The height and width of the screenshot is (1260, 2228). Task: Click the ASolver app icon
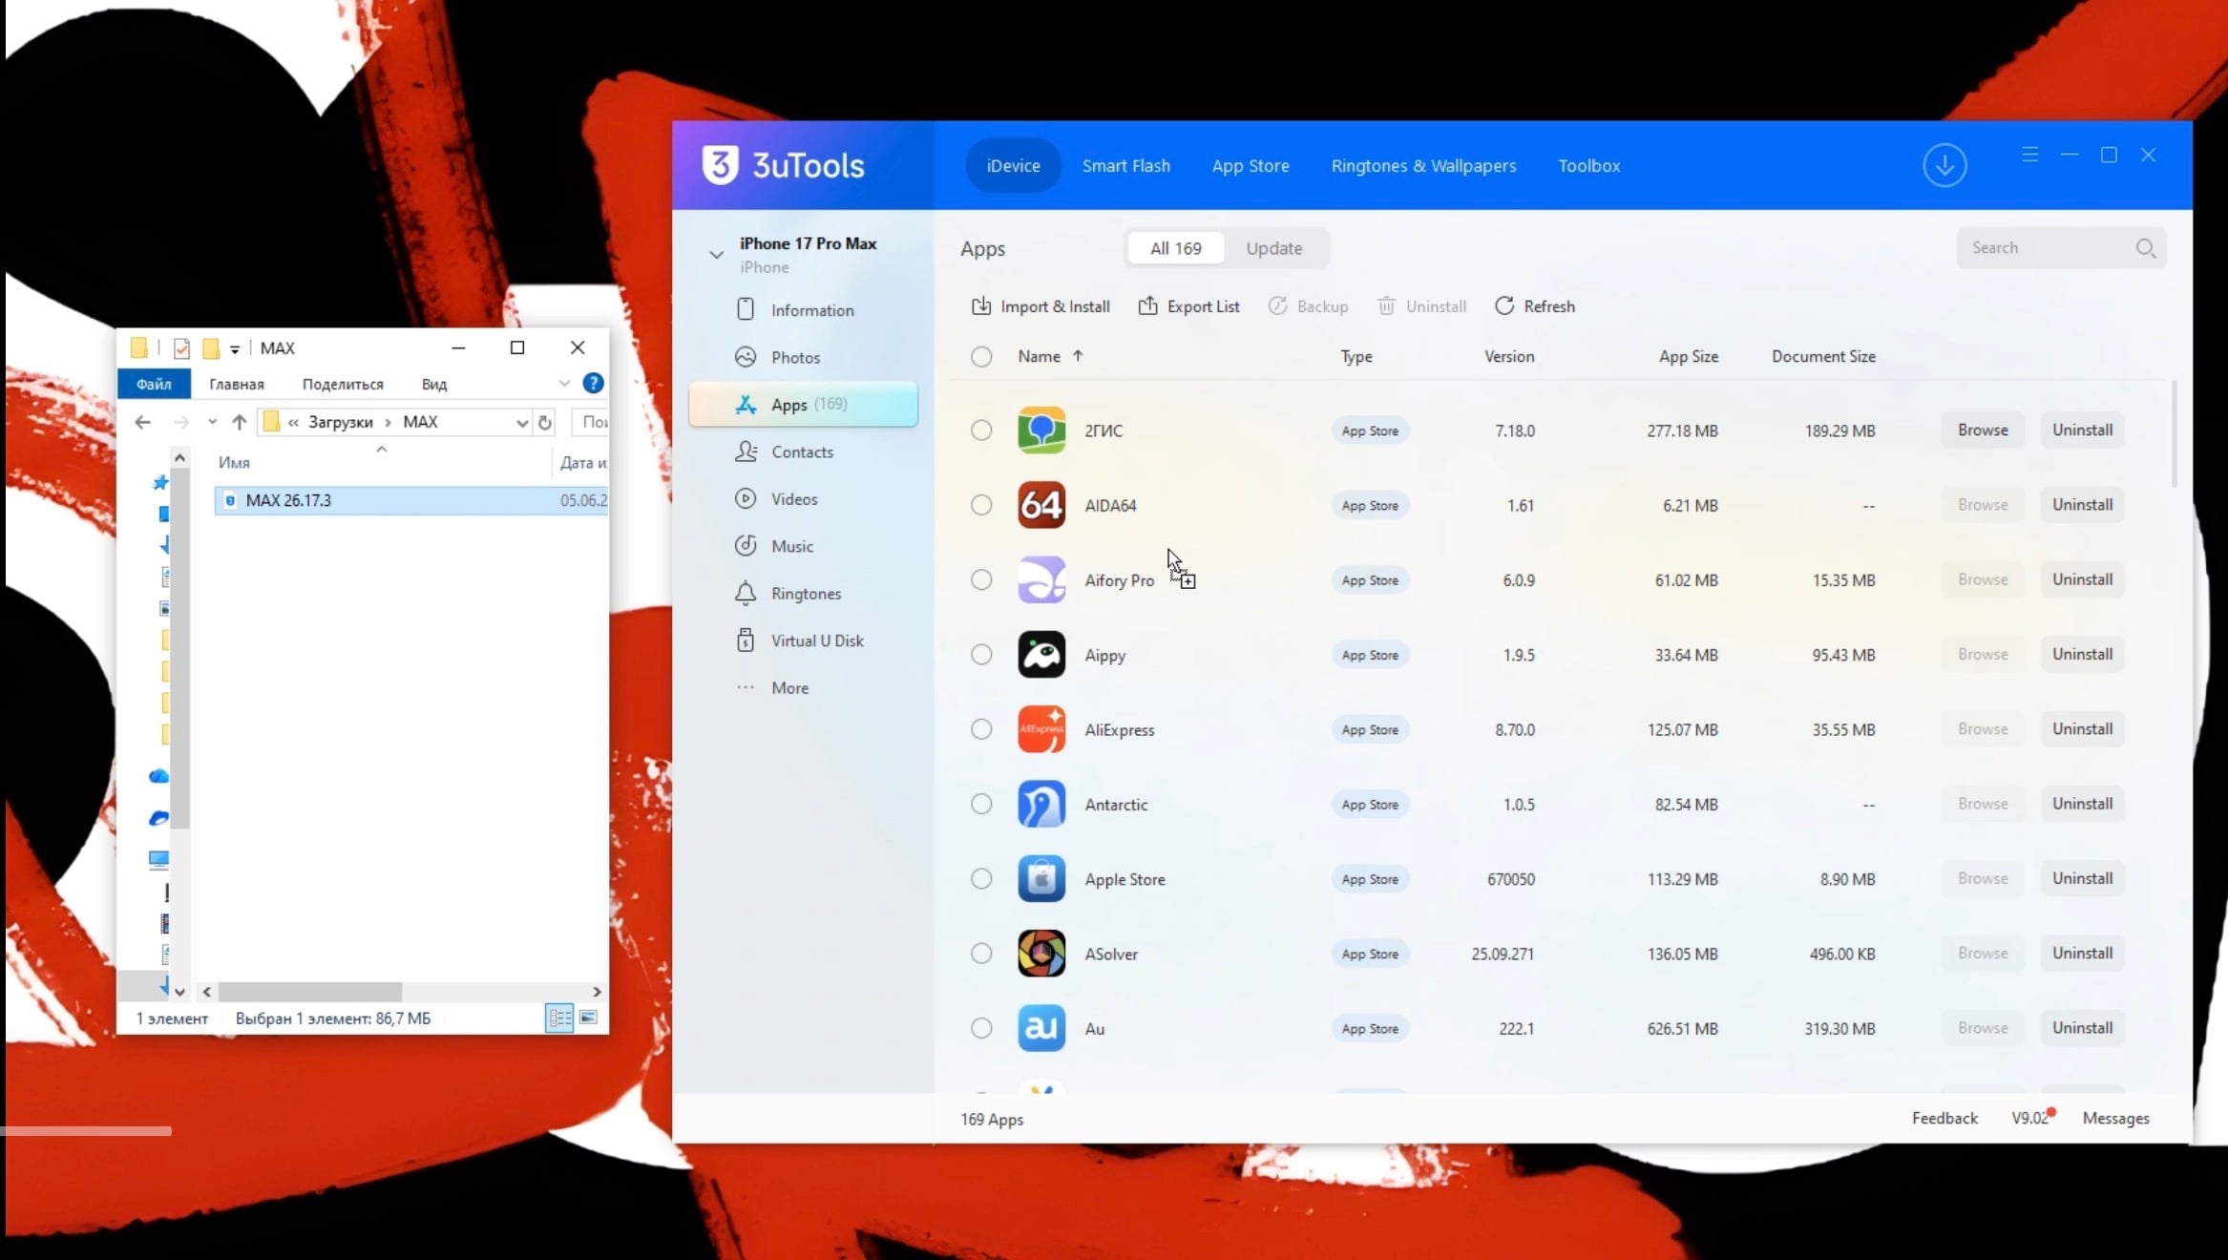tap(1040, 954)
